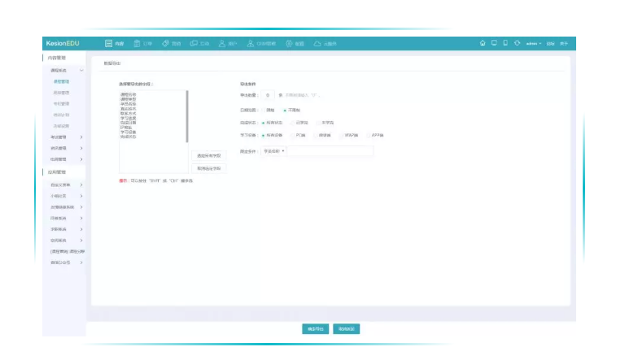
Task: Click the refresh icon in the header
Action: (x=518, y=43)
